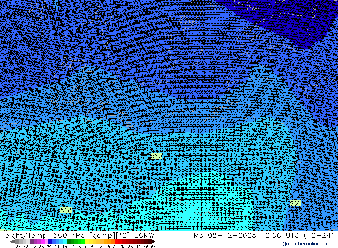This screenshot has width=338, height=248.
Task: Select the dark purple -42 legend swatch
Action: tap(32, 241)
